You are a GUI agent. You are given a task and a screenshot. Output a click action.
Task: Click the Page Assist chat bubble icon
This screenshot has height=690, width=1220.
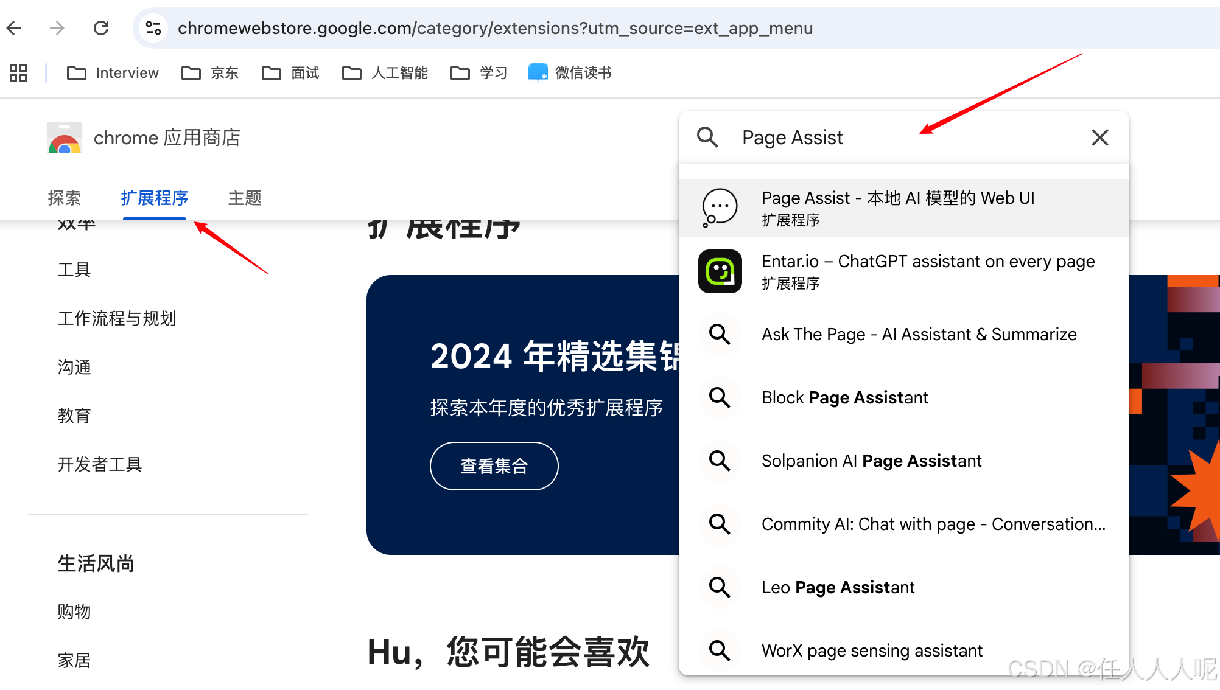720,207
